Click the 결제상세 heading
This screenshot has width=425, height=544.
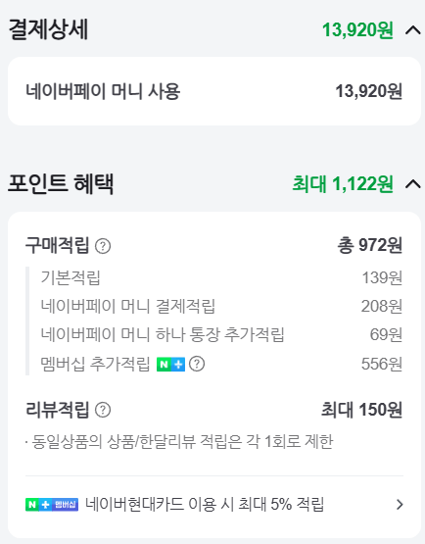(48, 29)
